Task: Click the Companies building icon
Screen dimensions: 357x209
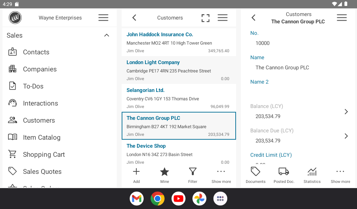Action: [13, 69]
